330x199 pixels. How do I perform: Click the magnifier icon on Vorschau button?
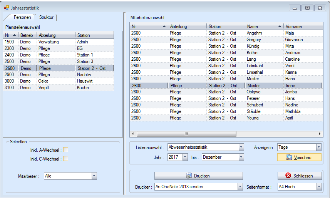pyautogui.click(x=289, y=158)
